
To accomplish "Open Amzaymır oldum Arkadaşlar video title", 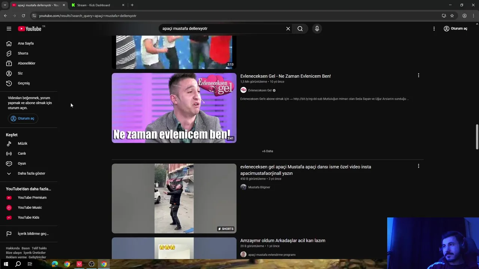I will pyautogui.click(x=283, y=241).
